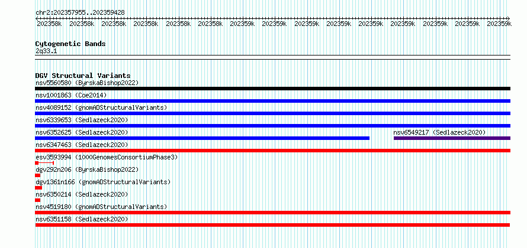The image size is (527, 248).
Task: Open the nsv1001863 (Coe2014) variant label
Action: 71,95
